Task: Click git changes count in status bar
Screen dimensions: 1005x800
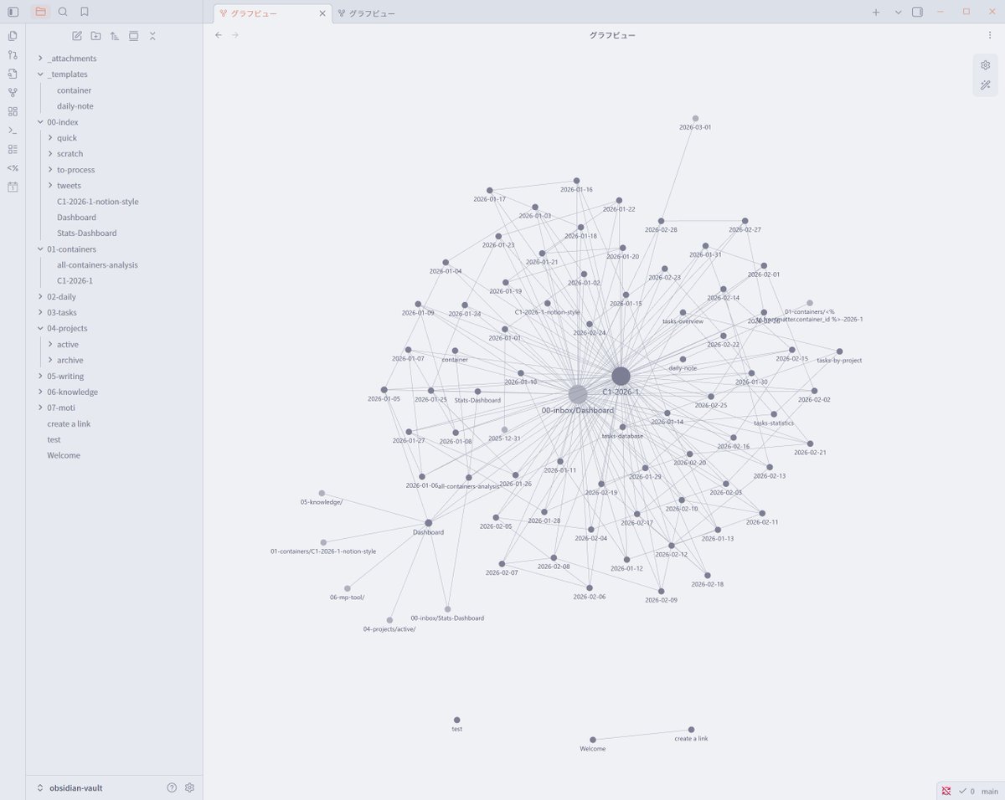Action: click(966, 791)
